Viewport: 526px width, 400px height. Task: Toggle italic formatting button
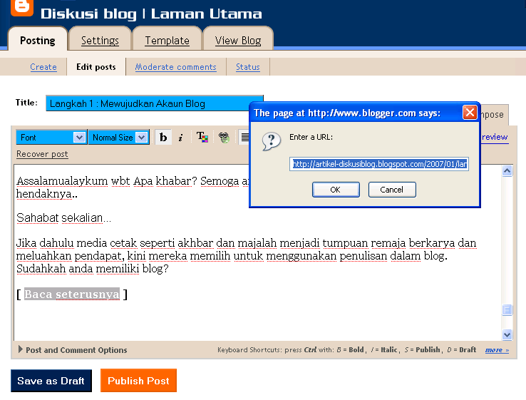[180, 138]
